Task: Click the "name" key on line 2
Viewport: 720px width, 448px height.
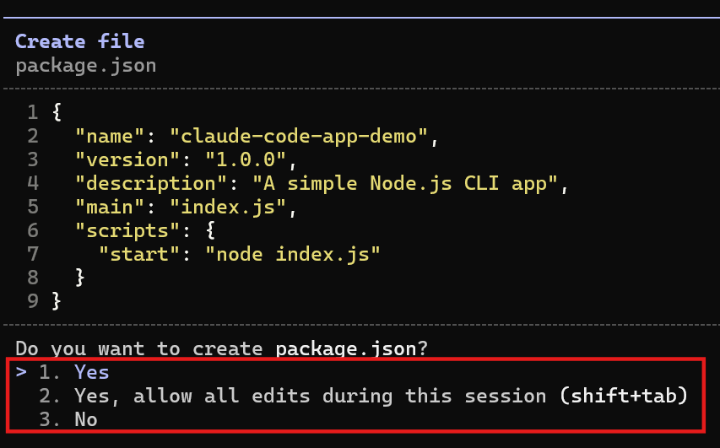Action: 111,137
